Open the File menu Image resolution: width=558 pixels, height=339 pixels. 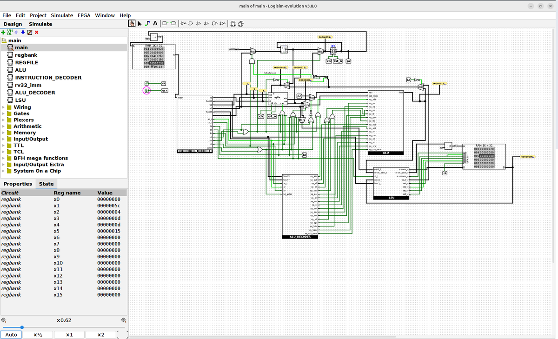pyautogui.click(x=7, y=15)
